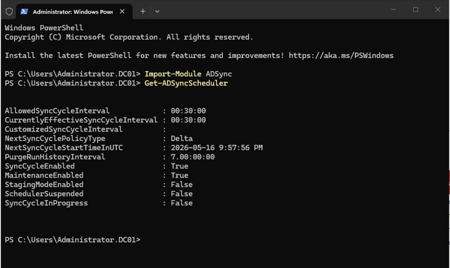Select the PowerShell icon on the tab

click(24, 11)
